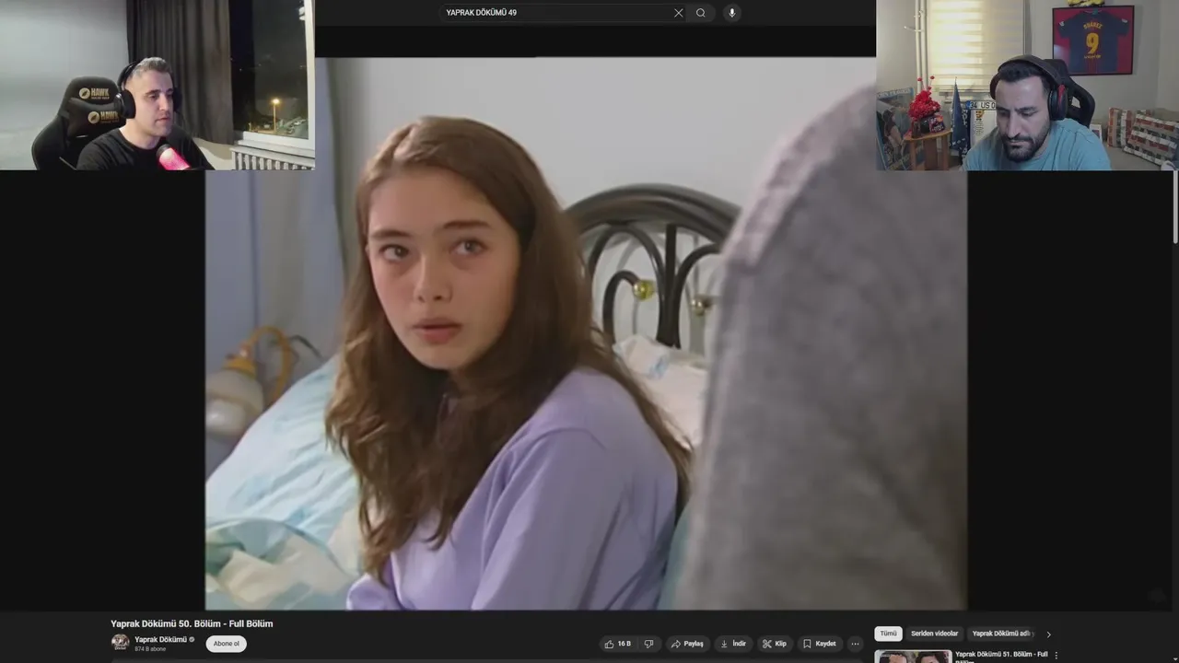
Task: Create a clip with the Klip button
Action: click(775, 644)
